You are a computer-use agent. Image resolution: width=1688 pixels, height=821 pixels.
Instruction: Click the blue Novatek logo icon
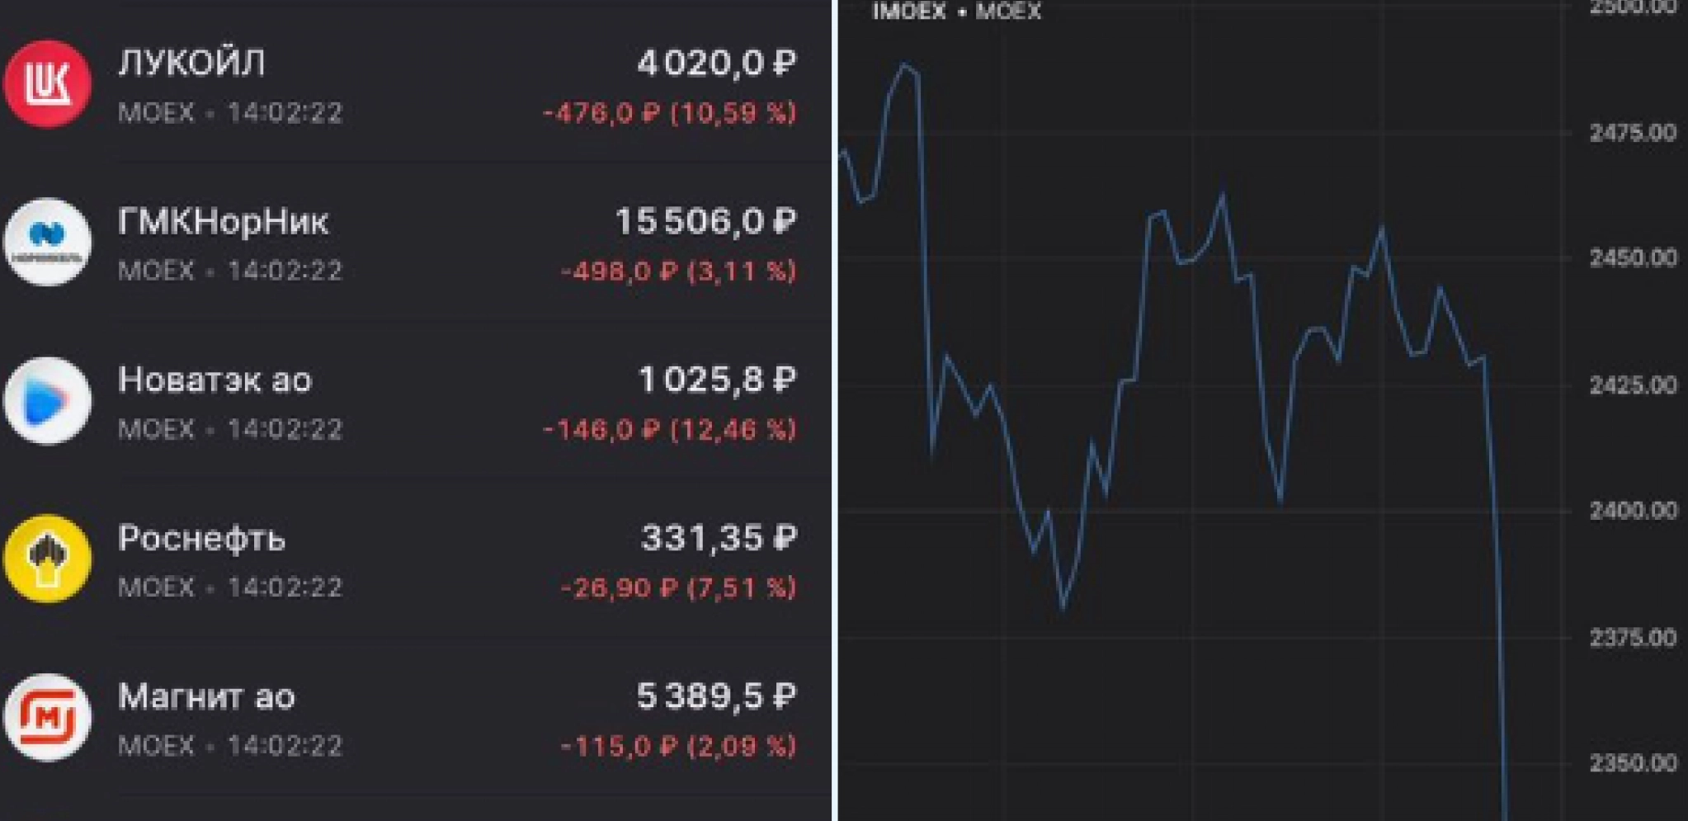47,401
